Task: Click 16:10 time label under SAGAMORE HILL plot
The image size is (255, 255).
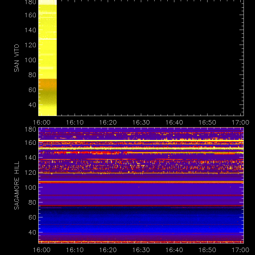Action: (75, 250)
